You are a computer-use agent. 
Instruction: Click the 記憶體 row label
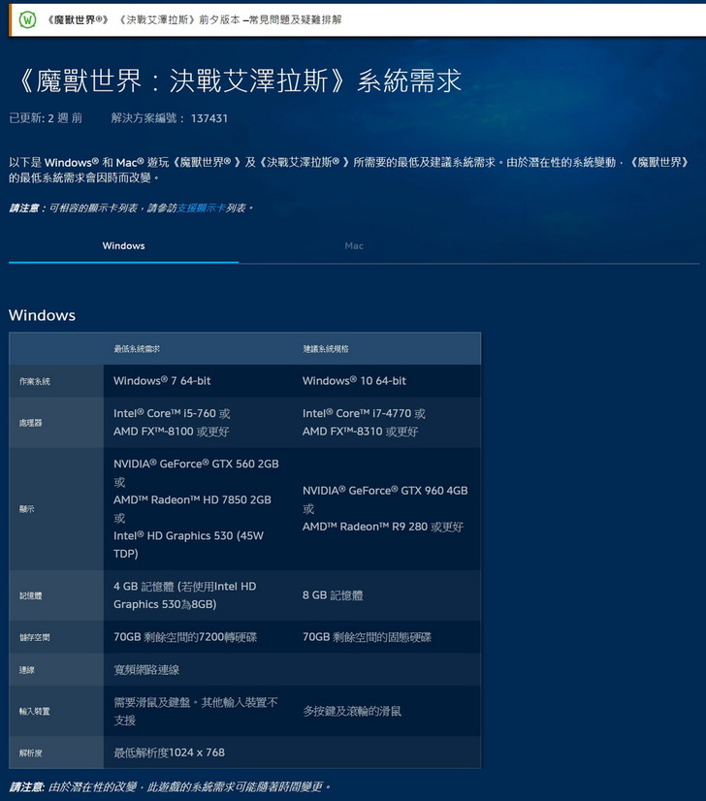click(31, 595)
